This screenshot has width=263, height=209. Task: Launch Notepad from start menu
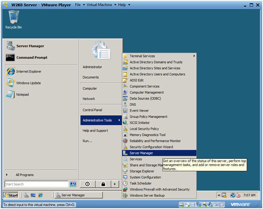18,95
